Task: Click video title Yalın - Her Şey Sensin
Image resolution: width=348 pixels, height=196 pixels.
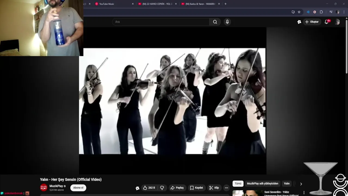Action: [x=71, y=179]
